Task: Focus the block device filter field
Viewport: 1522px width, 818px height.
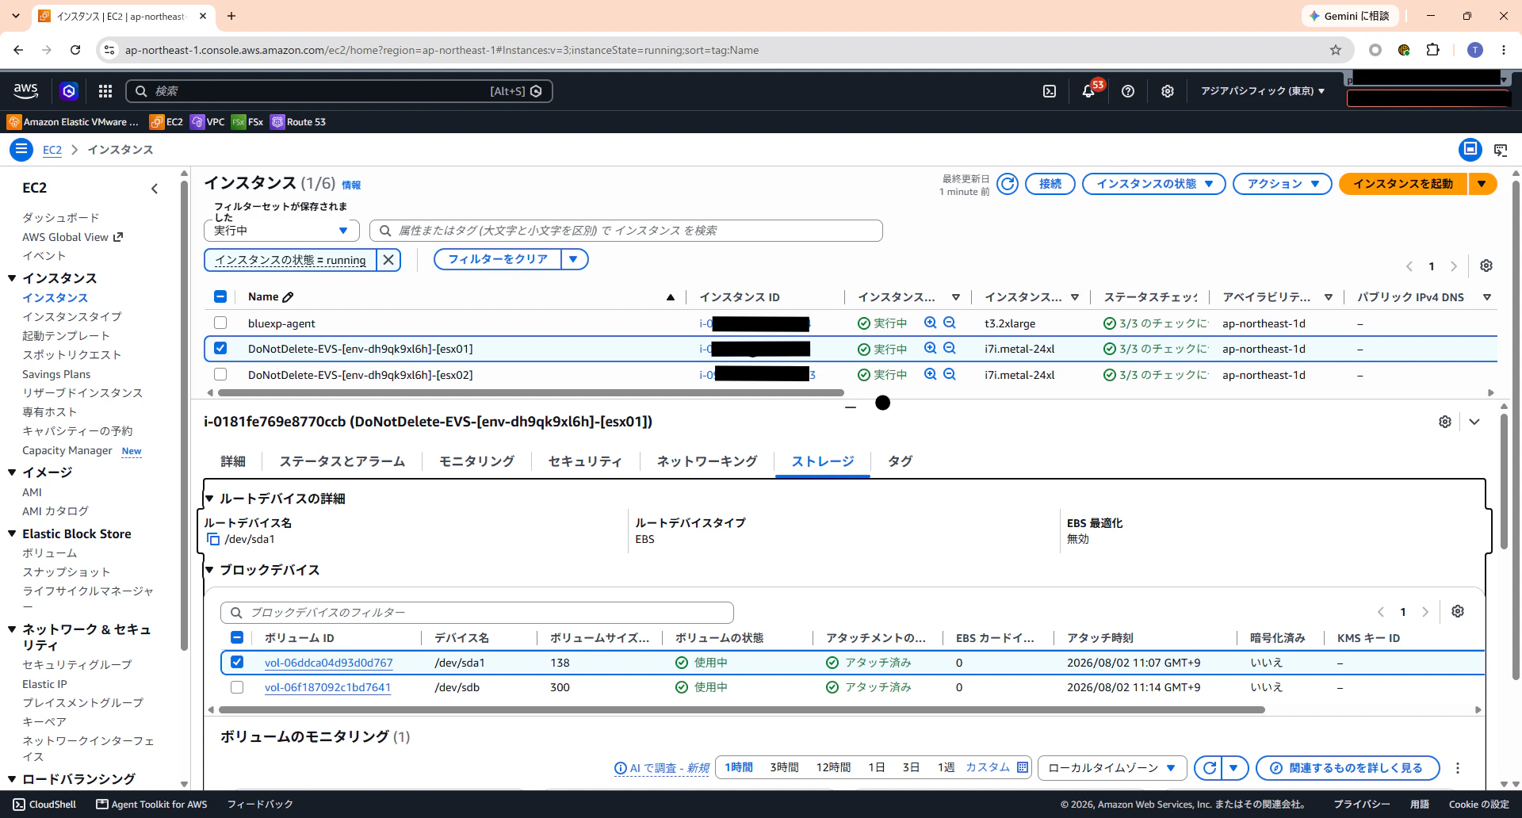Action: (x=477, y=613)
